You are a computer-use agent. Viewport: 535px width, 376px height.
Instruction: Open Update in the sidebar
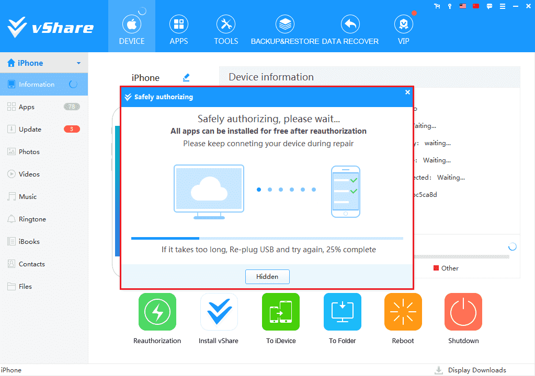coord(44,129)
